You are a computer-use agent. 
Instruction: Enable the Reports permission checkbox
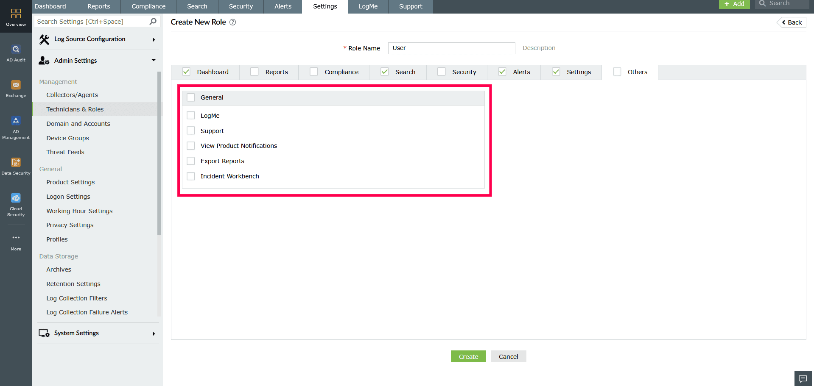(x=254, y=72)
